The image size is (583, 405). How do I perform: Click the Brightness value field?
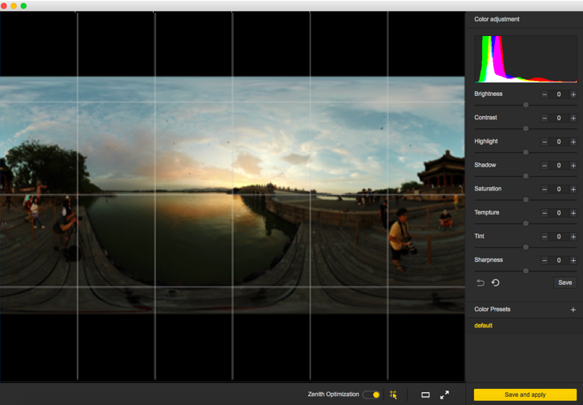pyautogui.click(x=558, y=94)
